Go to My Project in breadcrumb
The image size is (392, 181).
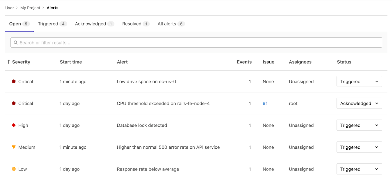click(x=30, y=8)
